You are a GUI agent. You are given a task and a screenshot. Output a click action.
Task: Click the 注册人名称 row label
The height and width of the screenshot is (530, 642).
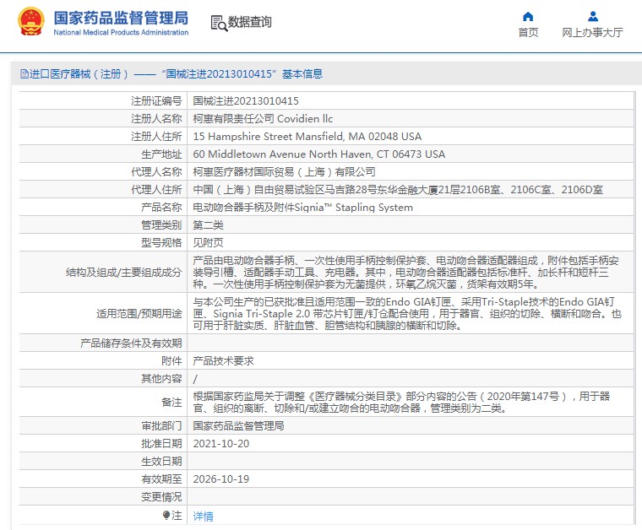coord(156,119)
